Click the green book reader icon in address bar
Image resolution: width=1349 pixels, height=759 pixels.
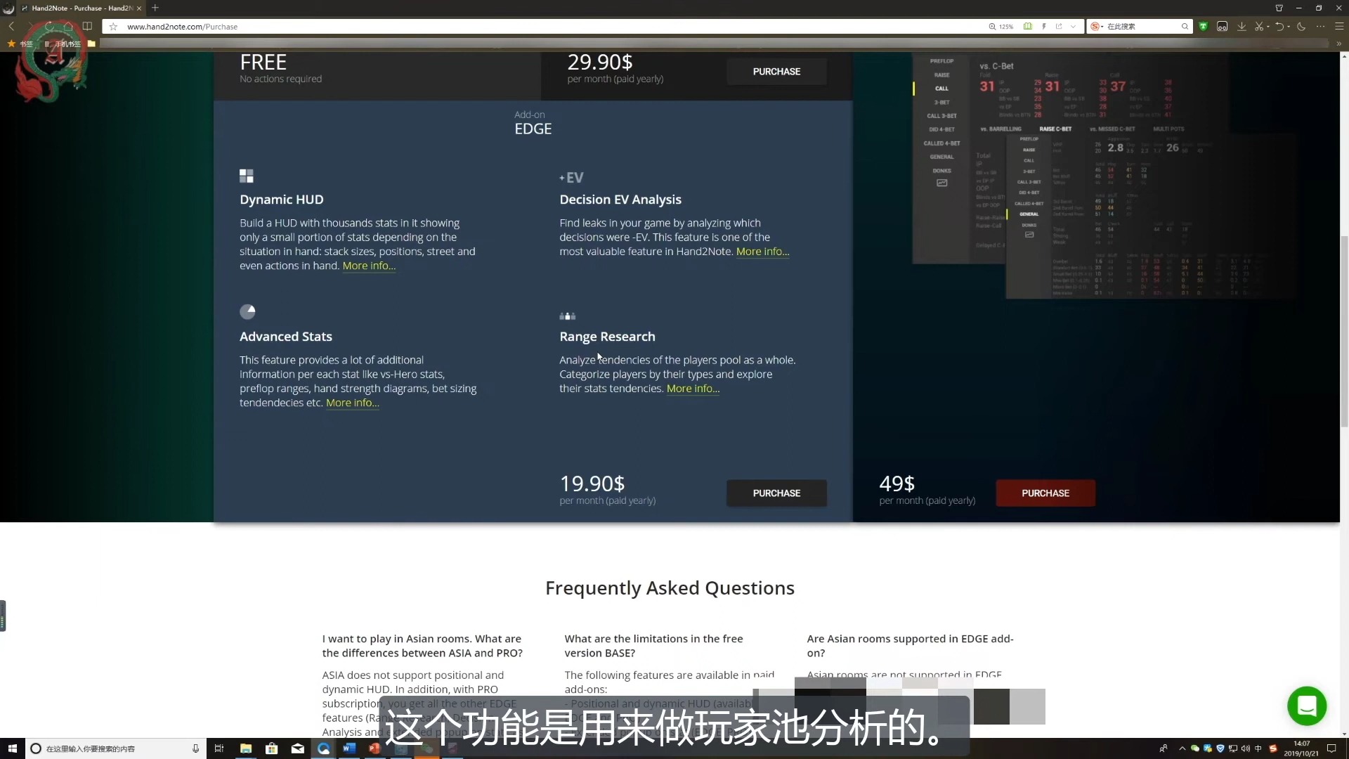coord(1028,27)
